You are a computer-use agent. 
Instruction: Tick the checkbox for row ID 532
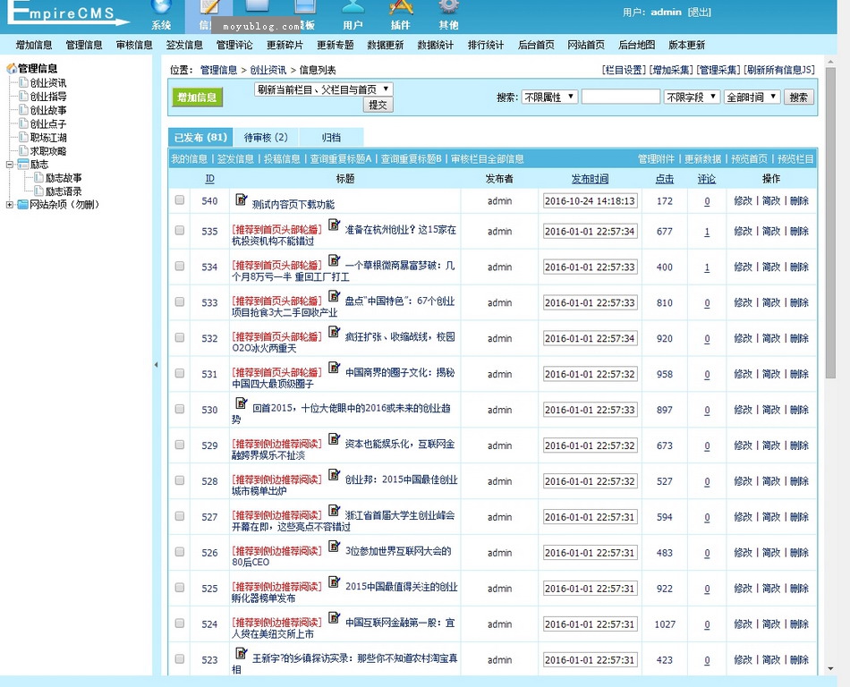(180, 337)
